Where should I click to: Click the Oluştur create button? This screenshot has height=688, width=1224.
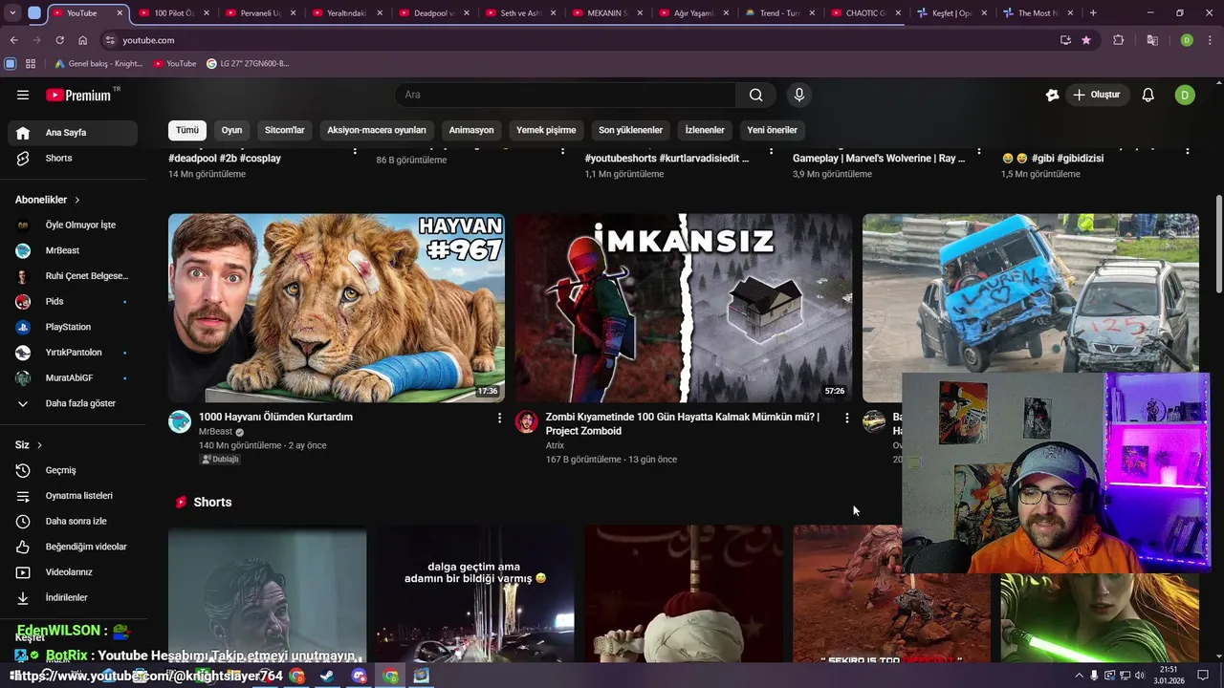click(1096, 95)
